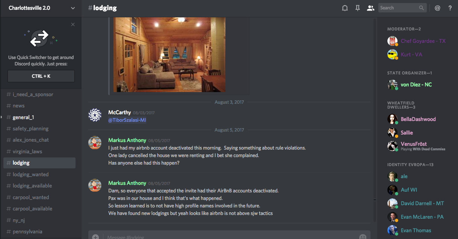458x239 pixels.
Task: Open mentions @ icon
Action: [437, 8]
